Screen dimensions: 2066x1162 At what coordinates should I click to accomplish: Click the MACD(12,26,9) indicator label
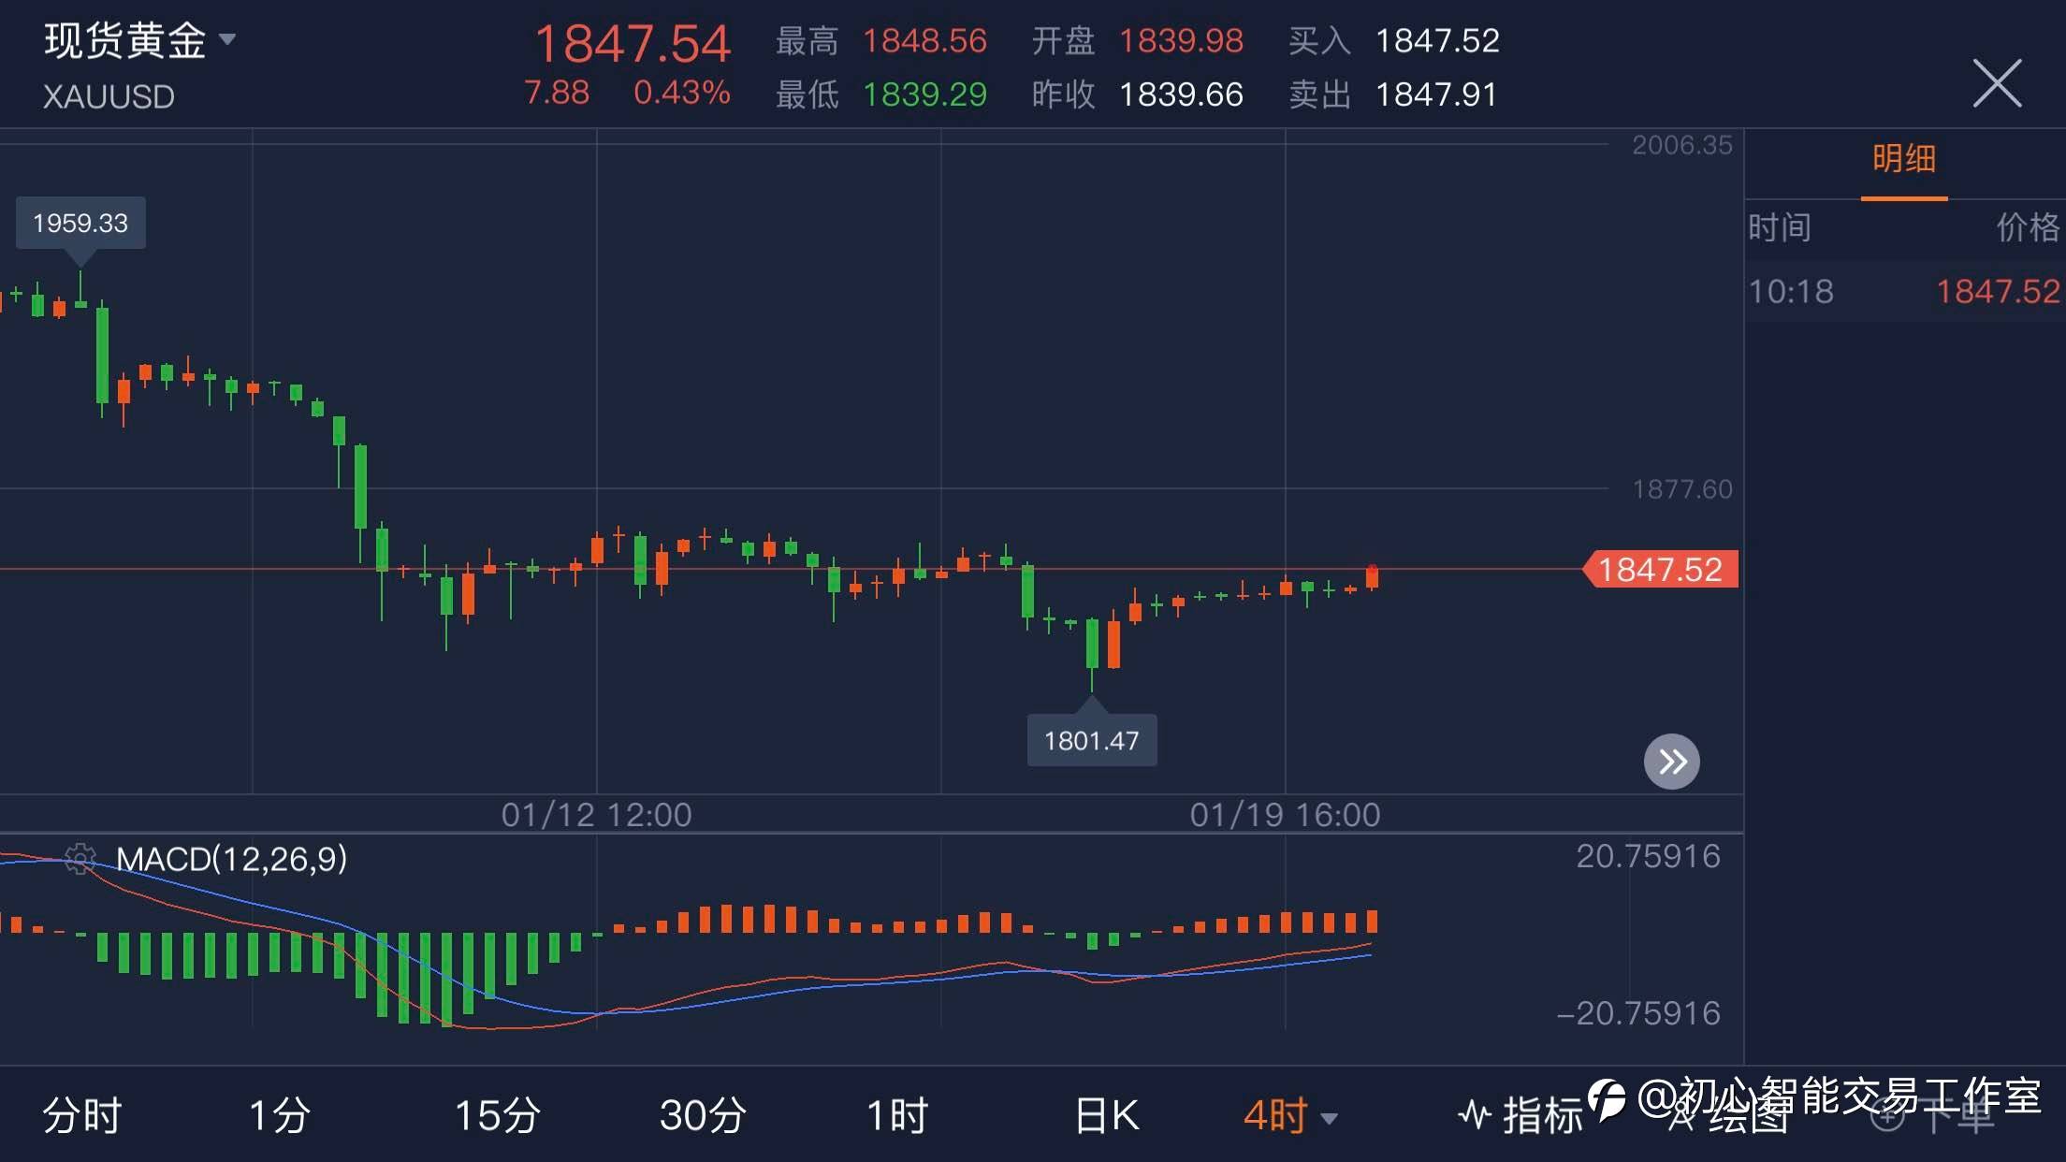(x=231, y=859)
